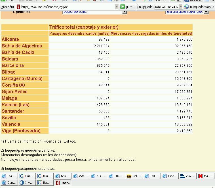This screenshot has height=188, width=215.
Task: Click the Barcelona row label
Action: (13, 65)
